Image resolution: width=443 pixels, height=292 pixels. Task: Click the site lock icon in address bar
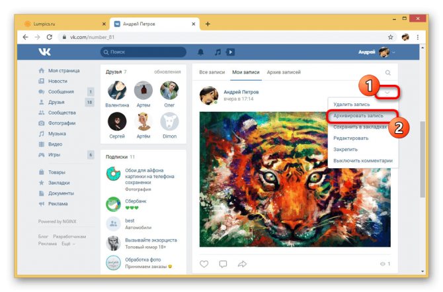tap(64, 37)
